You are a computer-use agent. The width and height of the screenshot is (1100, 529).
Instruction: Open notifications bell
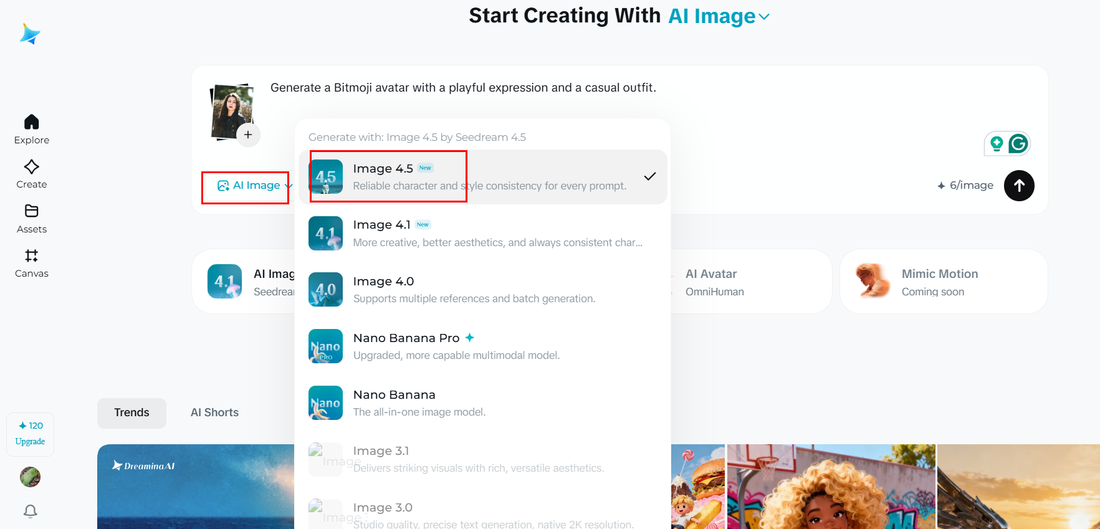tap(31, 511)
